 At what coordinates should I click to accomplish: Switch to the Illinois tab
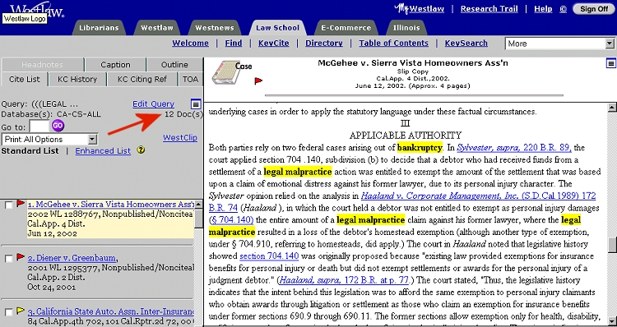406,28
